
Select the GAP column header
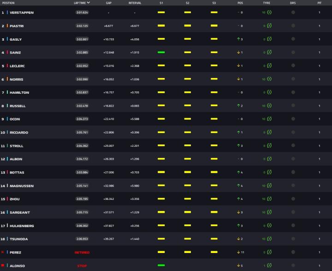tap(109, 3)
